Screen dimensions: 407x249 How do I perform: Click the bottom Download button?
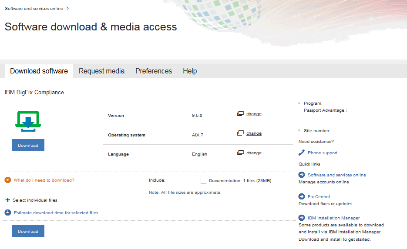(28, 231)
